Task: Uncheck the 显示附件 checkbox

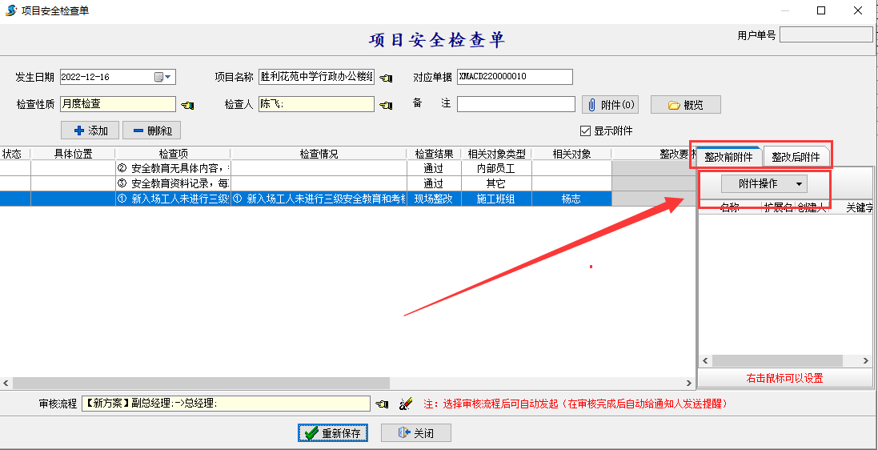Action: pos(585,131)
